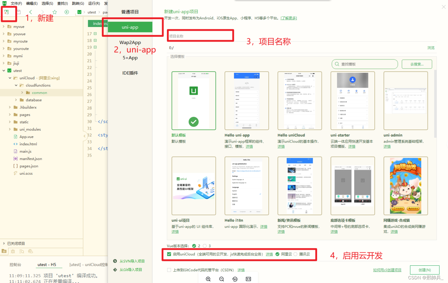Expand the common folder
This screenshot has height=283, width=448.
coord(22,93)
